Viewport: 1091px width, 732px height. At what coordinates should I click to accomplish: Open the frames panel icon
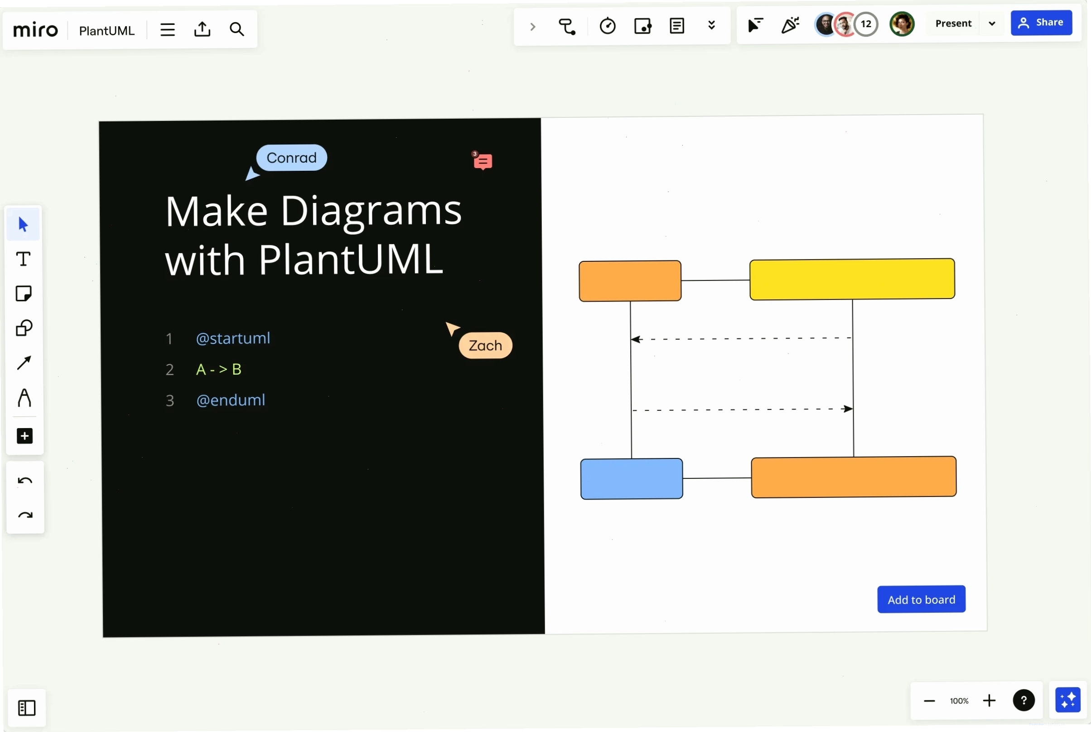click(642, 26)
